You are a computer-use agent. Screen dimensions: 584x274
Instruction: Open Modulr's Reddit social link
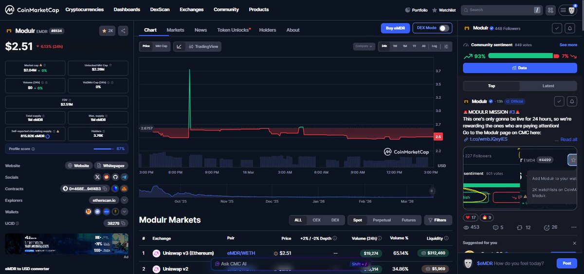point(106,177)
